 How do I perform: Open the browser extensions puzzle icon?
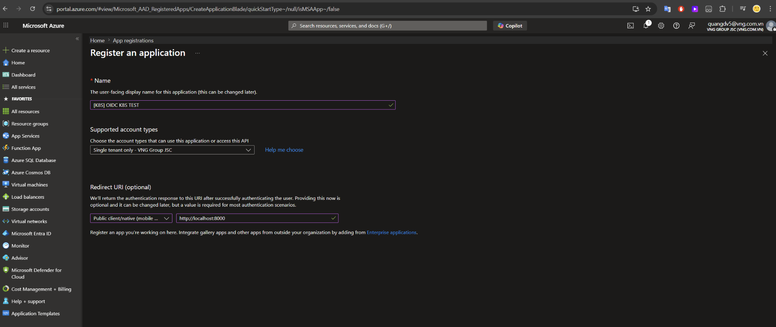pos(723,9)
